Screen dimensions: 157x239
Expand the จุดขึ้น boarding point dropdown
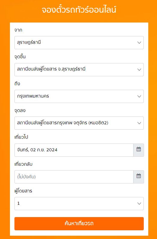79,69
